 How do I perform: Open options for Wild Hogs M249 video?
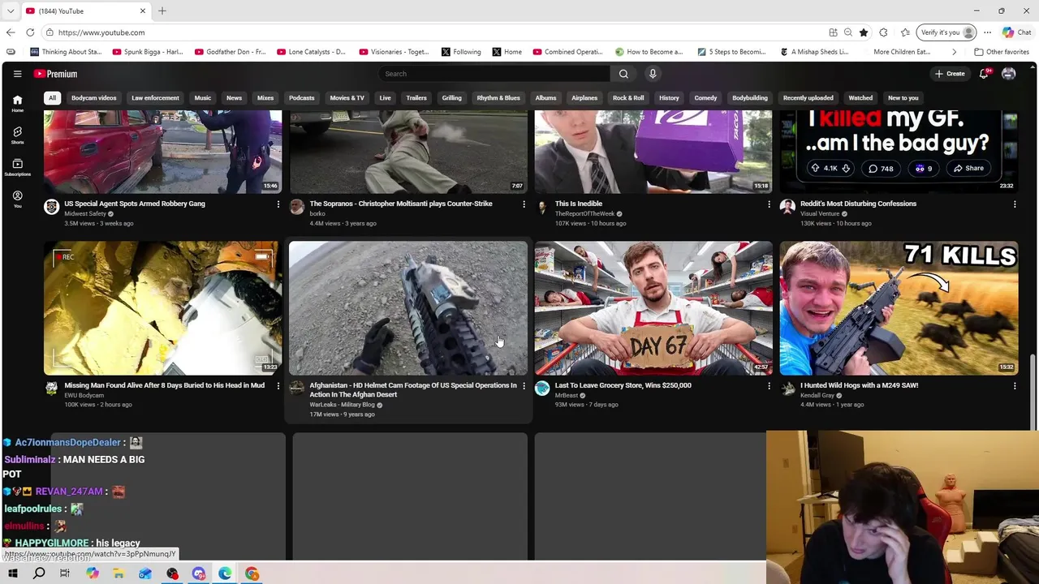[1014, 386]
